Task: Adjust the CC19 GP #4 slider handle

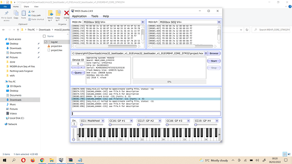Action: pyautogui.click(x=196, y=125)
